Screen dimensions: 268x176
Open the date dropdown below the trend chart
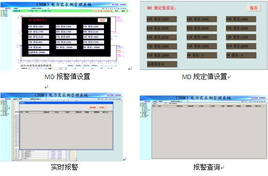point(37,68)
